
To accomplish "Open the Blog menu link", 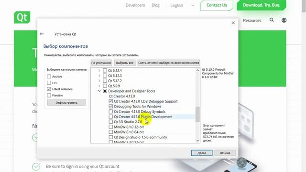I will point(155,5).
